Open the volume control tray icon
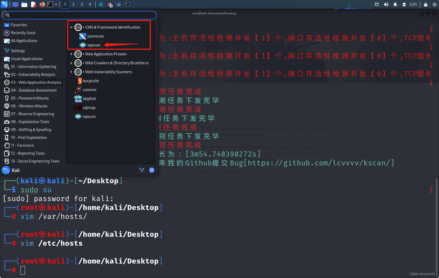 point(386,4)
